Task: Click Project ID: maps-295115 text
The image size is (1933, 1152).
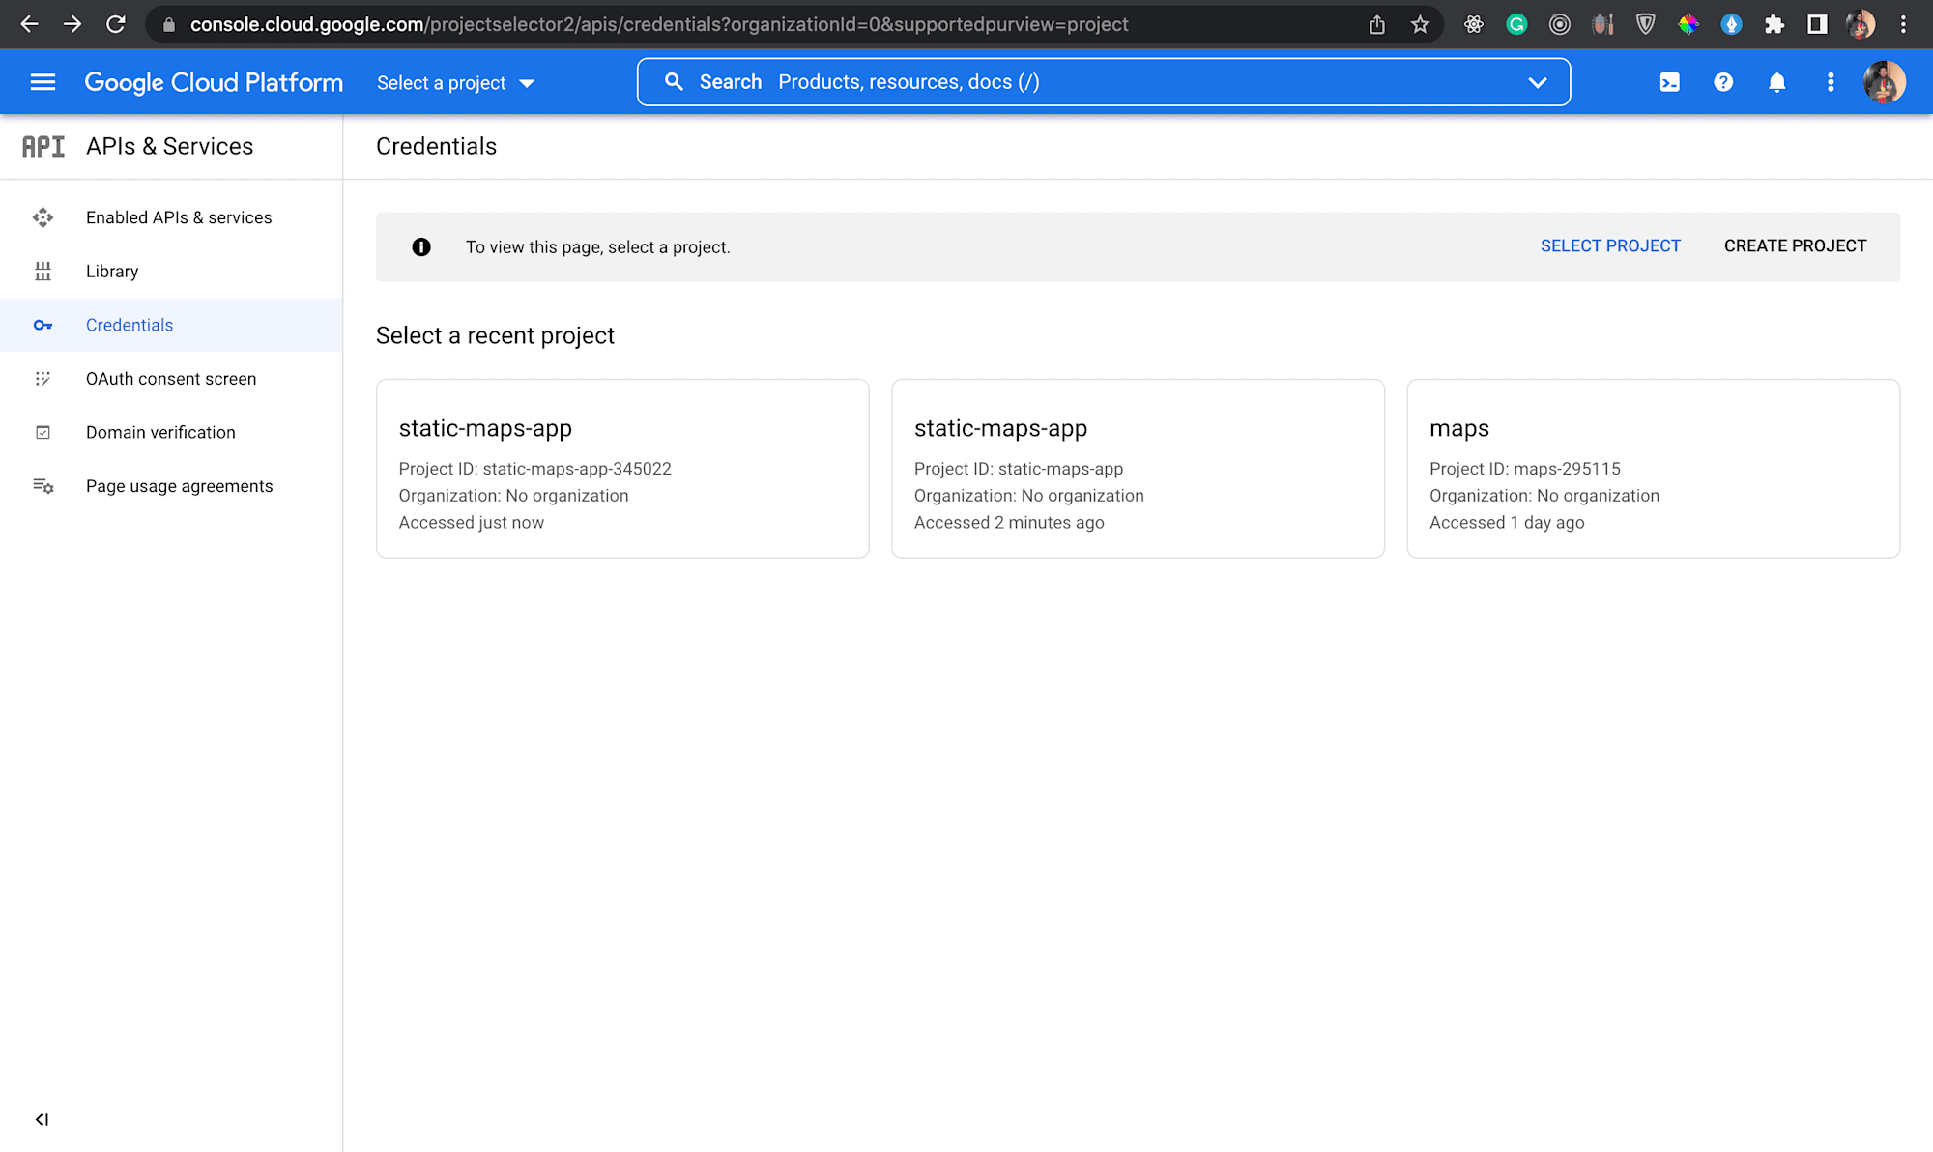Action: (x=1524, y=469)
